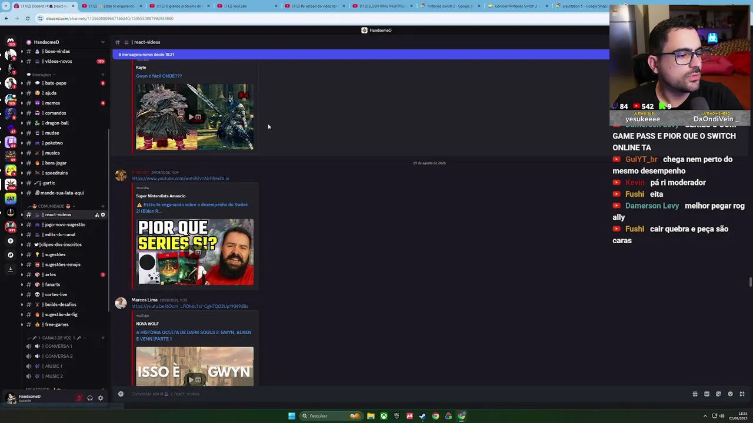Open the youtube.com/watch link in chat
The width and height of the screenshot is (753, 423).
click(180, 179)
